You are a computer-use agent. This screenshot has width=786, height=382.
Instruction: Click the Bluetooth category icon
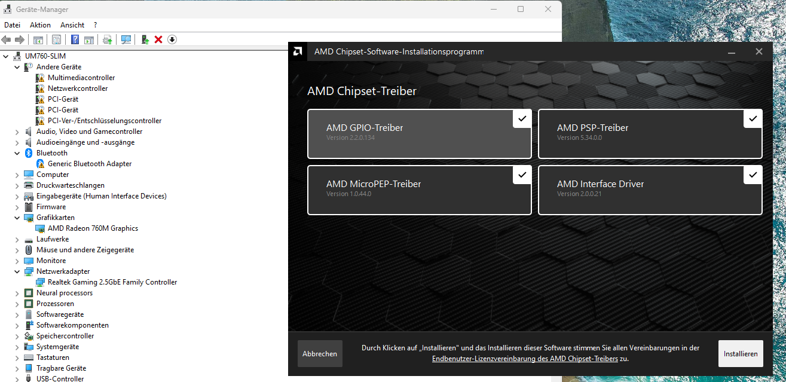[x=29, y=153]
